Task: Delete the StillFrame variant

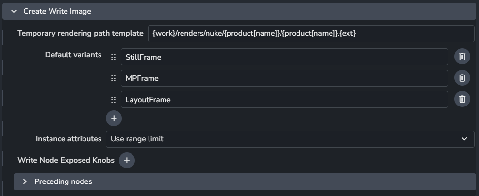Action: click(462, 57)
